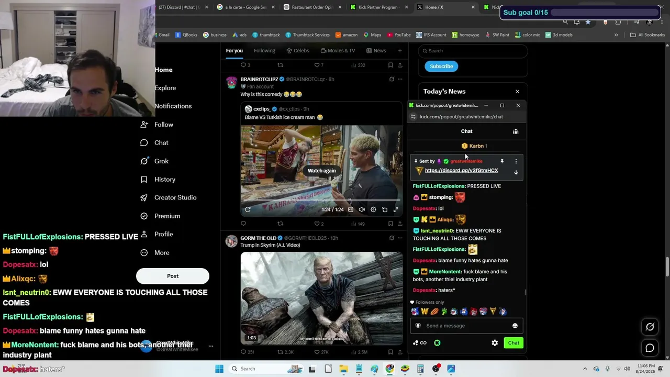Open History in the X sidebar
Viewport: 670px width, 377px height.
(158, 180)
